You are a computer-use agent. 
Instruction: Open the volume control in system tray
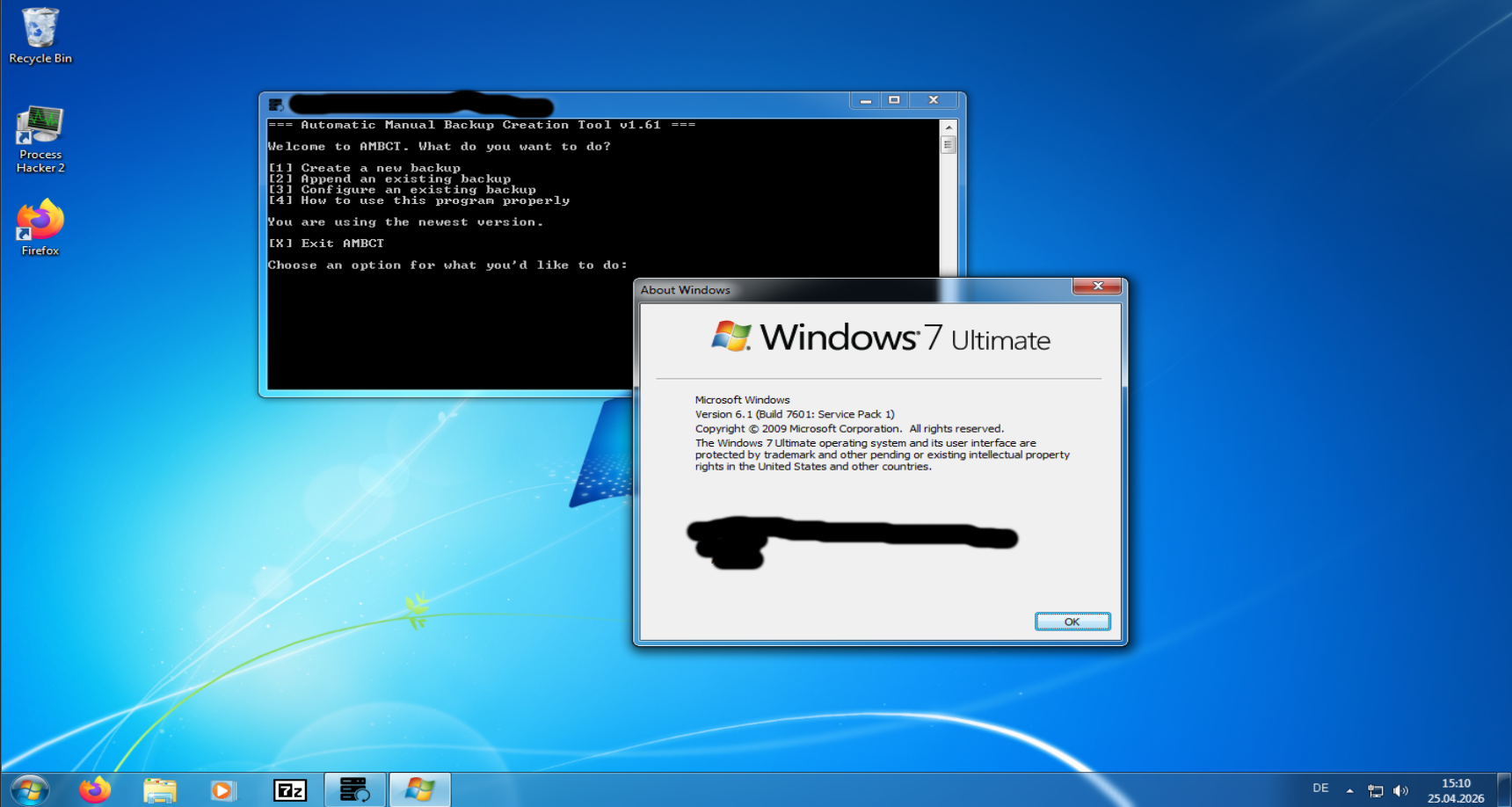pyautogui.click(x=1400, y=790)
